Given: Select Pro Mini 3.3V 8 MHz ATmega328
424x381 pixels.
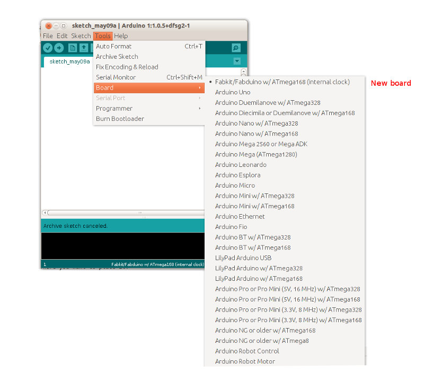Looking at the screenshot, I should point(285,309).
